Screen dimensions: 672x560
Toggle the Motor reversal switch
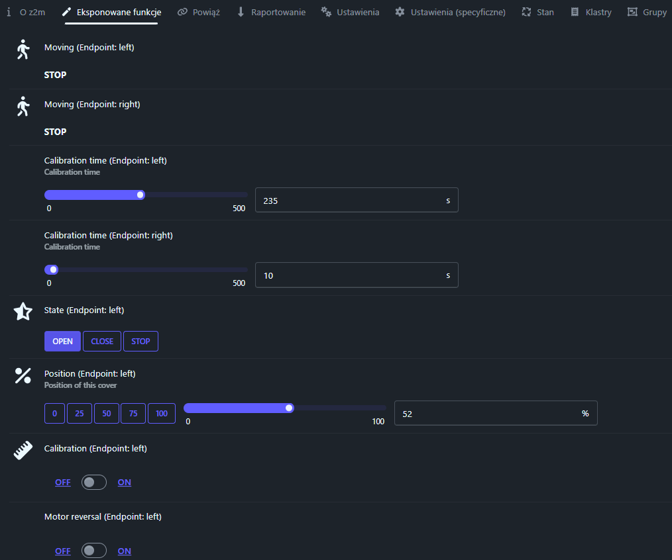[x=93, y=551]
